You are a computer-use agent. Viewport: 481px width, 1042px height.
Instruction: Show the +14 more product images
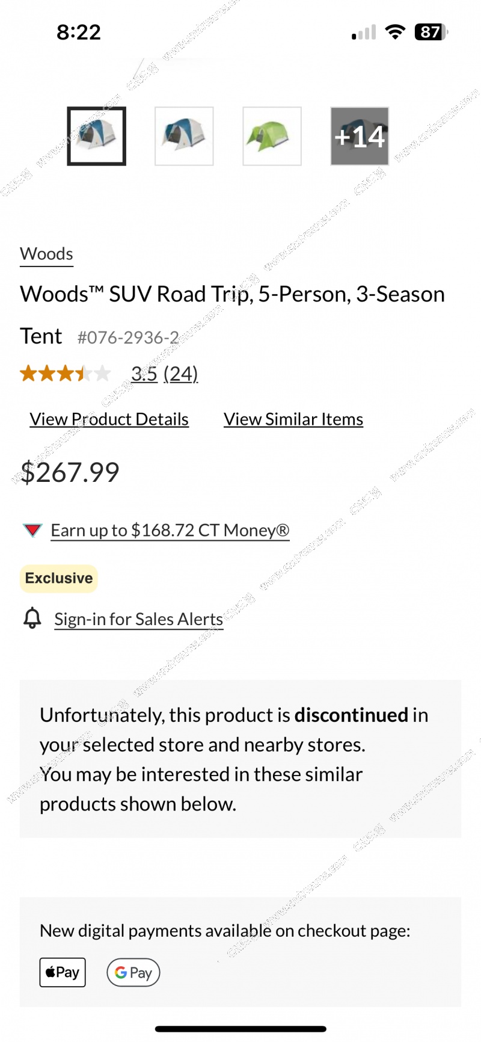(x=360, y=136)
